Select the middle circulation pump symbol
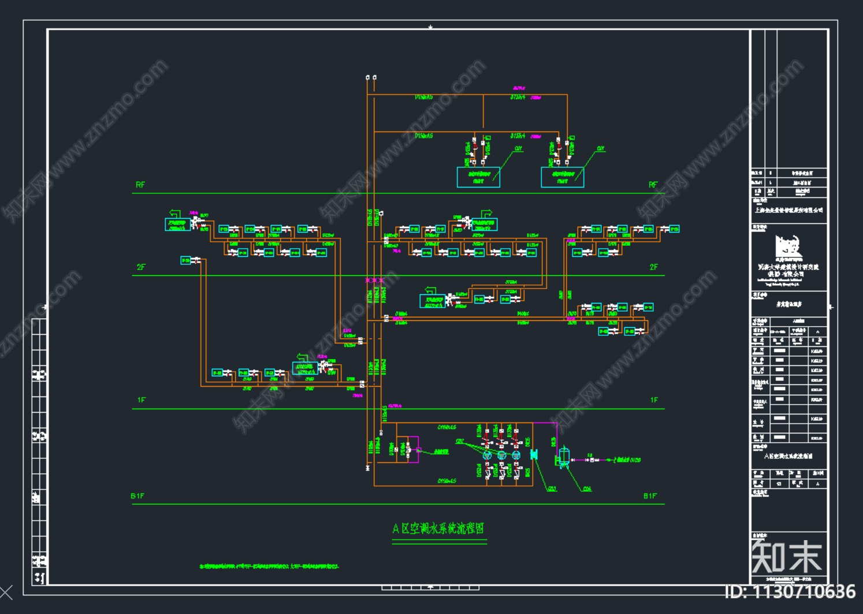863x614 pixels. 501,456
